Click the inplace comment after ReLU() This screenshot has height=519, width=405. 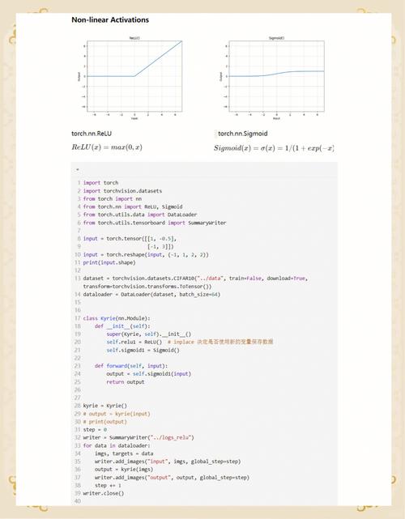[x=220, y=342]
